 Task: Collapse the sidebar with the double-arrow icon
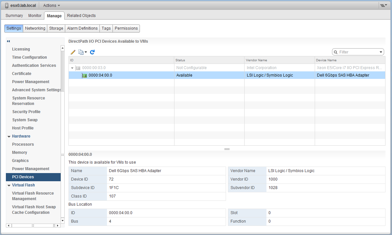8,41
